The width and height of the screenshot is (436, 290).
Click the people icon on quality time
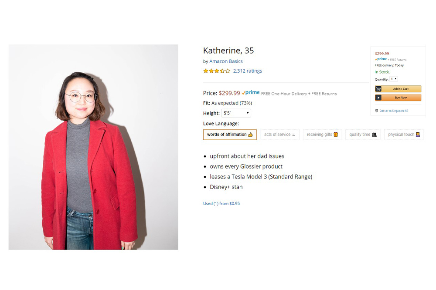tap(374, 135)
